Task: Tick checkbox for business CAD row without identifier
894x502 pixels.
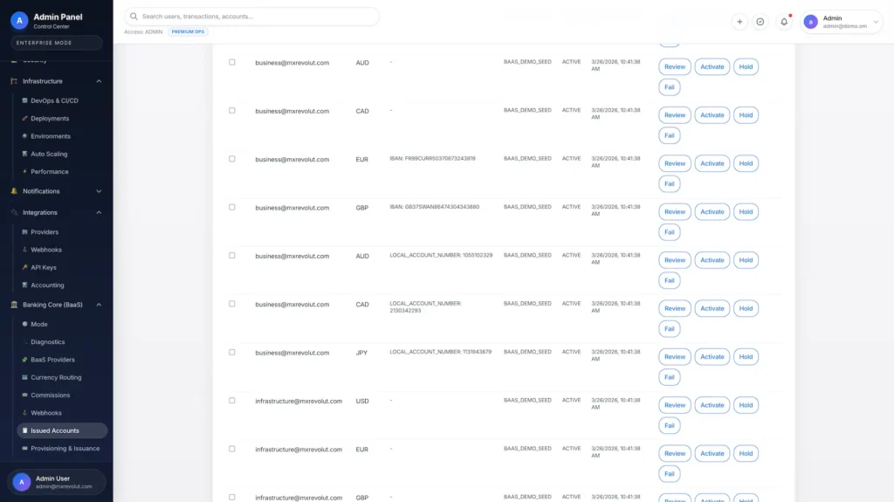Action: [232, 111]
